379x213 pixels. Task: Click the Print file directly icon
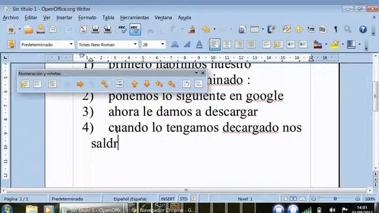(x=95, y=30)
